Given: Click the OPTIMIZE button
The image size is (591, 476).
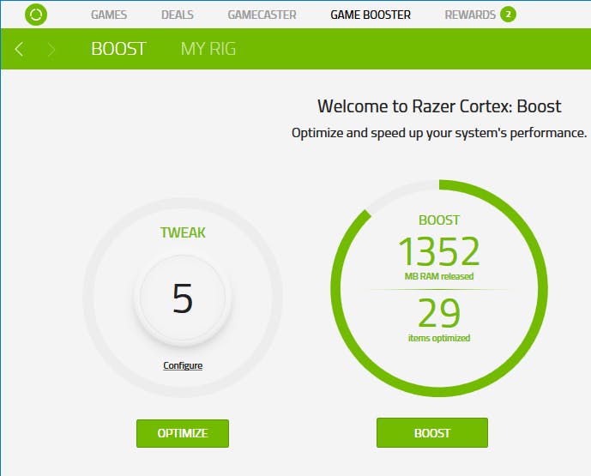Looking at the screenshot, I should [x=183, y=433].
